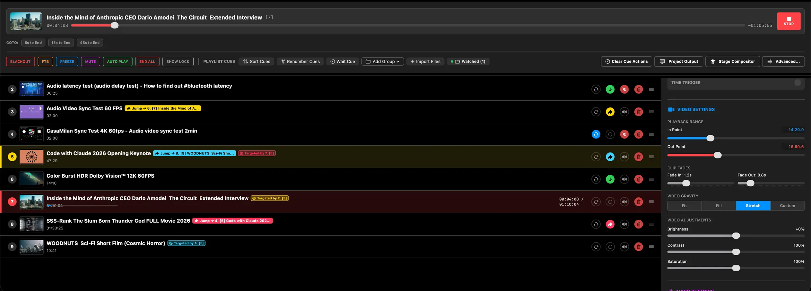Stop the currently playing cue
The height and width of the screenshot is (291, 811).
pyautogui.click(x=789, y=21)
